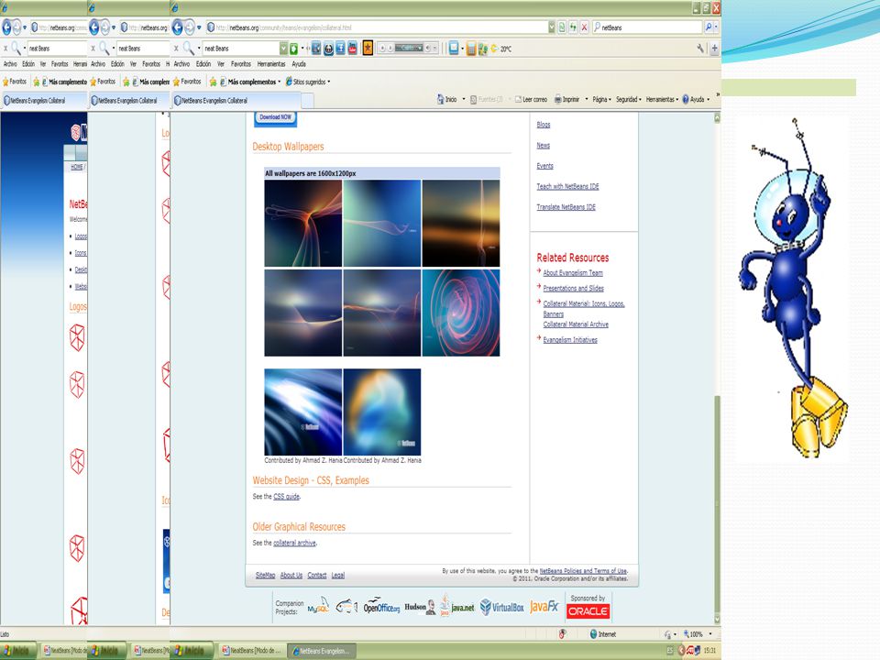
Task: Open the SiteMap footer link
Action: [265, 576]
